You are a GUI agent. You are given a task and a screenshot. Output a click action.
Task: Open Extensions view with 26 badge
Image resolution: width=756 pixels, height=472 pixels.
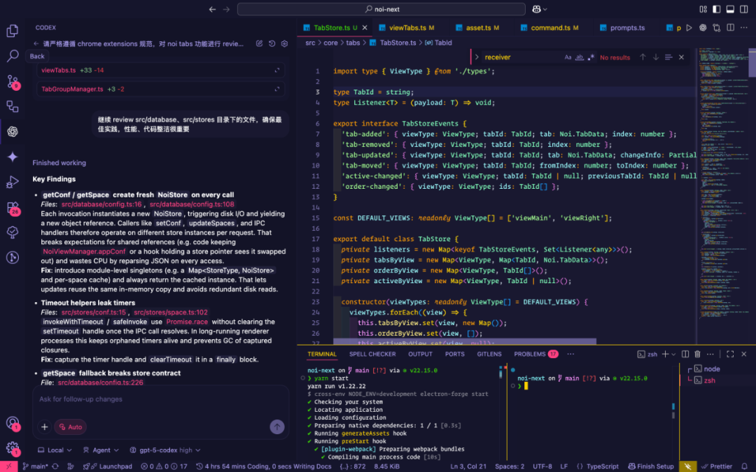click(x=13, y=208)
